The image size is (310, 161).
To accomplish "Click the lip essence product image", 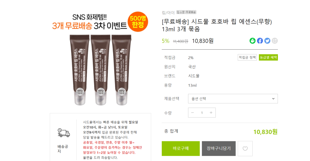I will [x=100, y=70].
